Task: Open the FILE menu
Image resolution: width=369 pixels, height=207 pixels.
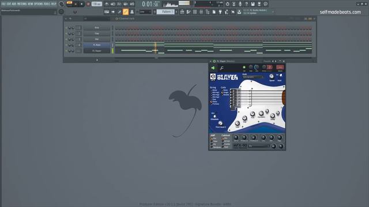Action: [x=3, y=4]
